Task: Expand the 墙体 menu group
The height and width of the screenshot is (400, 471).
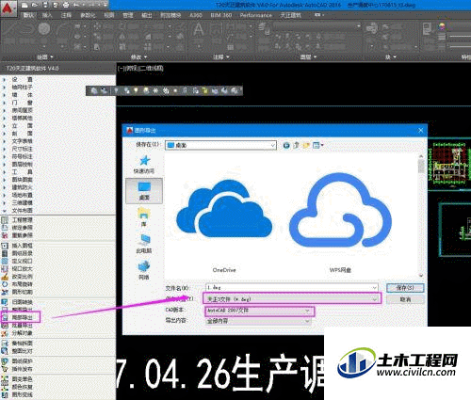Action: (x=4, y=95)
